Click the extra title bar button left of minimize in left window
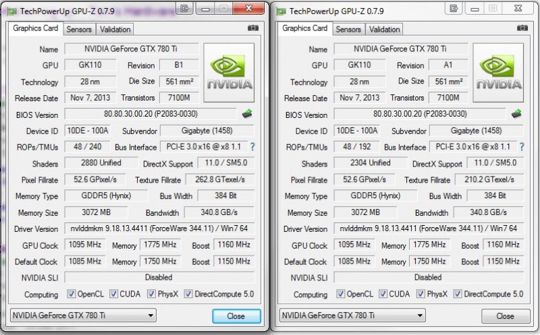Image resolution: width=540 pixels, height=335 pixels. tap(184, 8)
